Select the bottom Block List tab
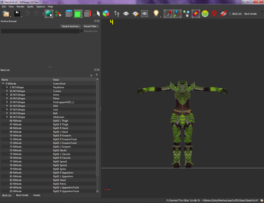264x203 pixels. click(7, 195)
